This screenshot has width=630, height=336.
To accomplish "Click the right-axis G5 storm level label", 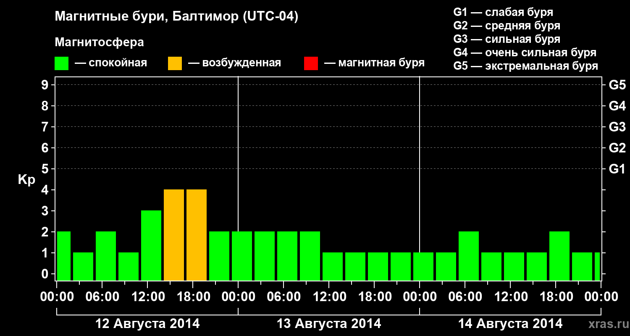I will pyautogui.click(x=617, y=85).
